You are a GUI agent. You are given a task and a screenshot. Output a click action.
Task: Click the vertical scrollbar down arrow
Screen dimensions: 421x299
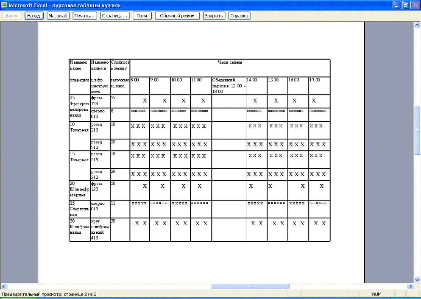point(417,279)
